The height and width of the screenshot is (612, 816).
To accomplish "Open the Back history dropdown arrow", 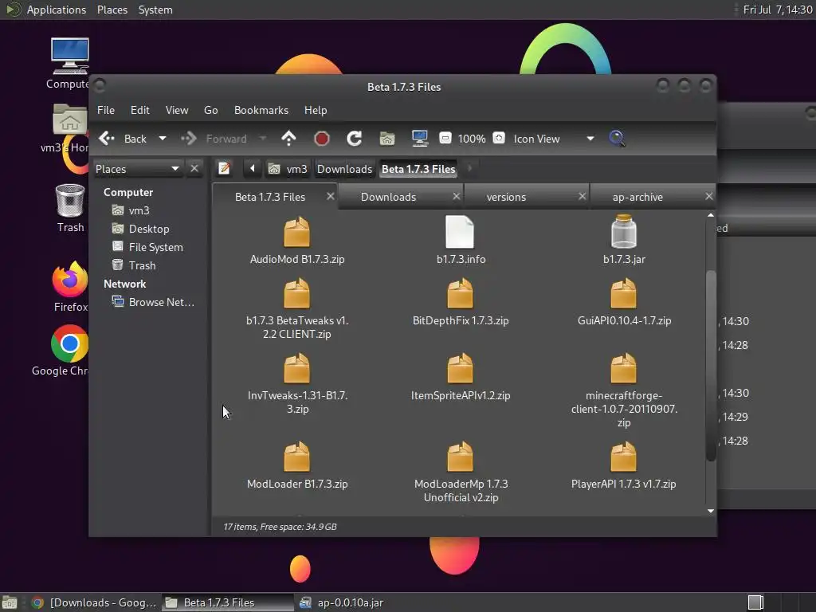I will pyautogui.click(x=163, y=139).
